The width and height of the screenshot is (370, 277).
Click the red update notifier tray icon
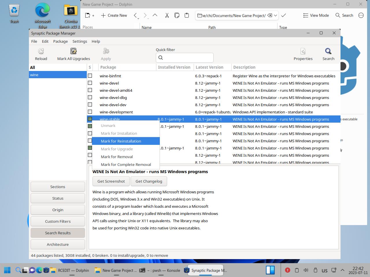(288, 270)
